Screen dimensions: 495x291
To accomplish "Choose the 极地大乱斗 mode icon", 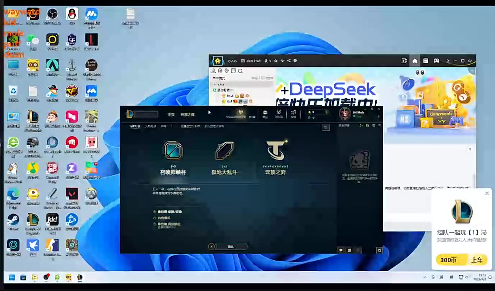I will [224, 151].
